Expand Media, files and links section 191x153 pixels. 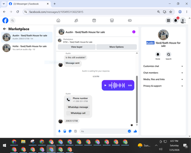(163, 79)
